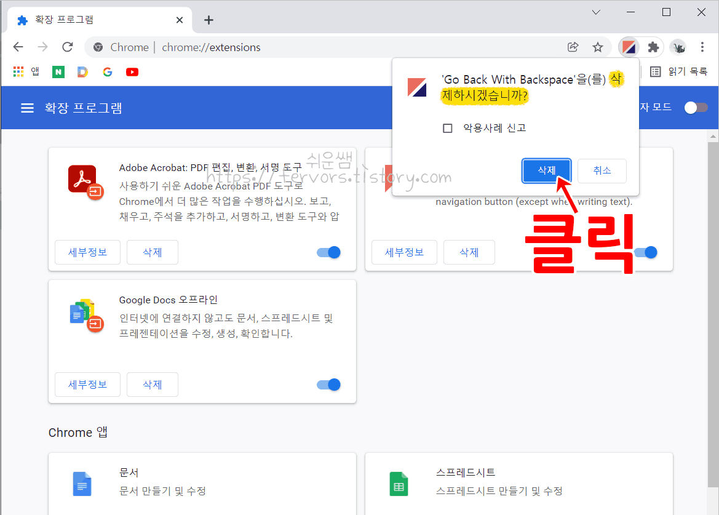This screenshot has height=515, width=719.
Task: Reload the page with the refresh icon
Action: click(x=68, y=47)
